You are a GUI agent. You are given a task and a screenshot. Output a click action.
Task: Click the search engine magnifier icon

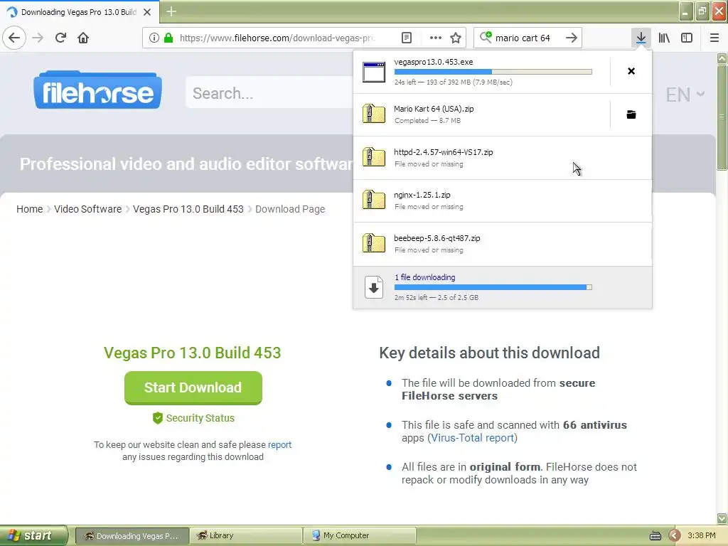486,37
